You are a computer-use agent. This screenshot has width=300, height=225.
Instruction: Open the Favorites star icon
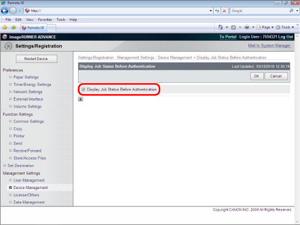[5, 28]
